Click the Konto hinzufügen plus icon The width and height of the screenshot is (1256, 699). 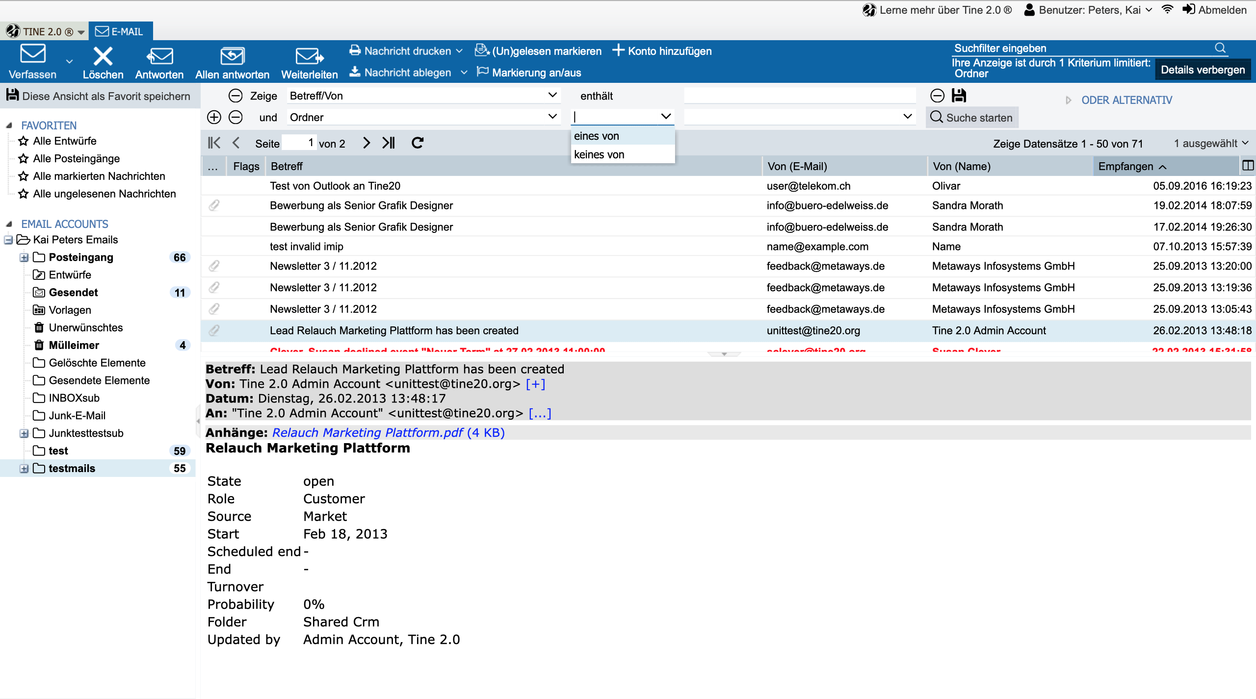point(618,50)
